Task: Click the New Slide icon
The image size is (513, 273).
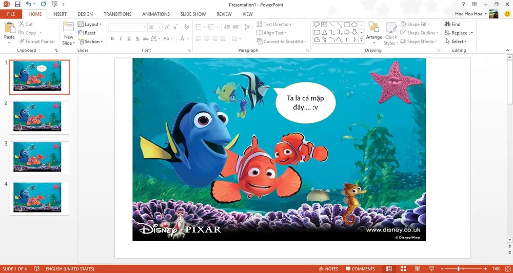Action: (69, 28)
